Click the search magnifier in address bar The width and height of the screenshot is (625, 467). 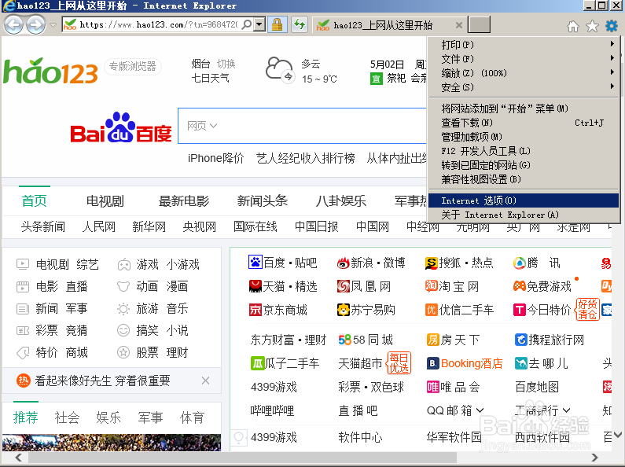point(247,24)
